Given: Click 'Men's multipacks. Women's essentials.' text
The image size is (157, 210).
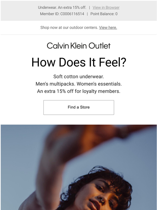Looking at the screenshot, I should (x=78, y=84).
